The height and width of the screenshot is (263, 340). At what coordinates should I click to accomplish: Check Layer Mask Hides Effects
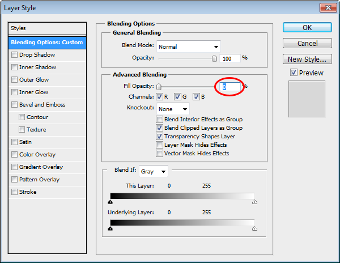(159, 145)
